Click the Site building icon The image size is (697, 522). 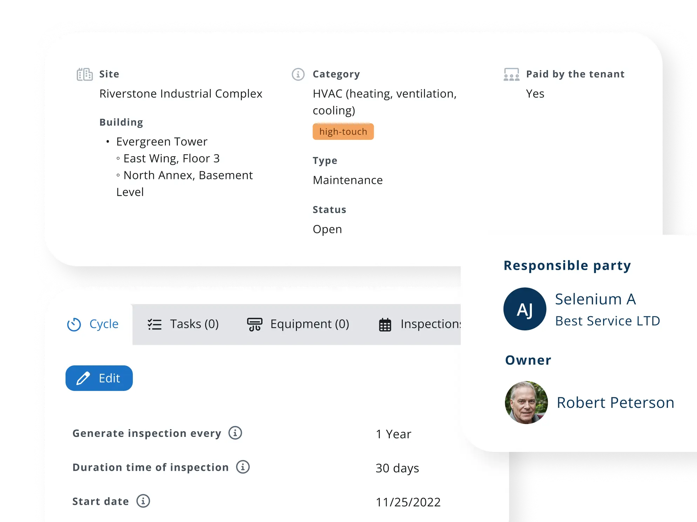tap(84, 74)
